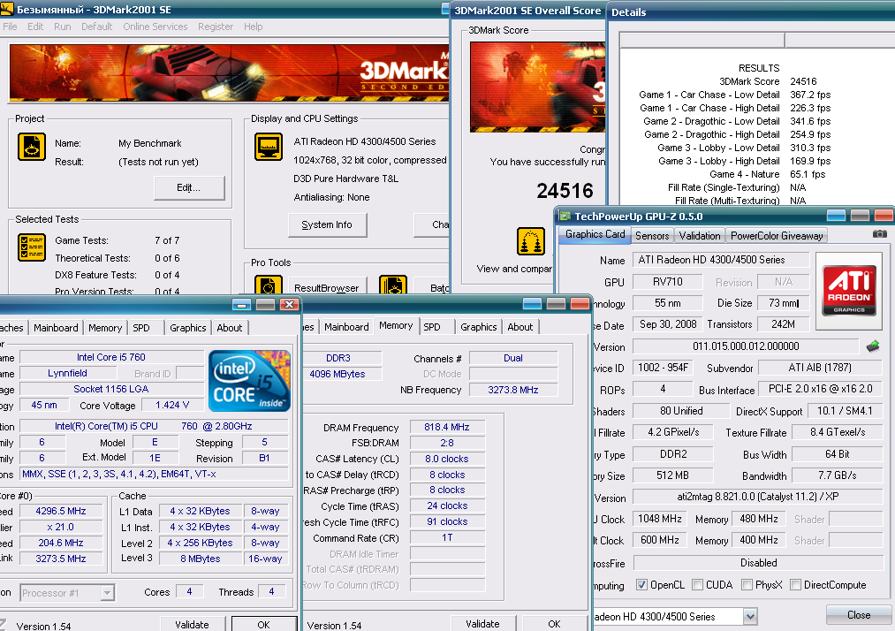Click the DRAM Frequency 818.4 MHz value
This screenshot has height=631, width=895.
coord(447,427)
